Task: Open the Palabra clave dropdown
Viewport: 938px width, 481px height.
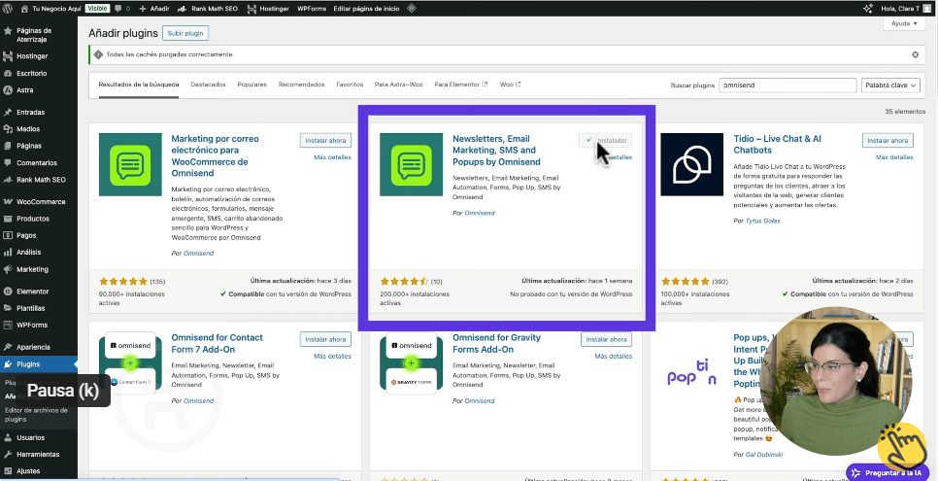Action: (890, 86)
